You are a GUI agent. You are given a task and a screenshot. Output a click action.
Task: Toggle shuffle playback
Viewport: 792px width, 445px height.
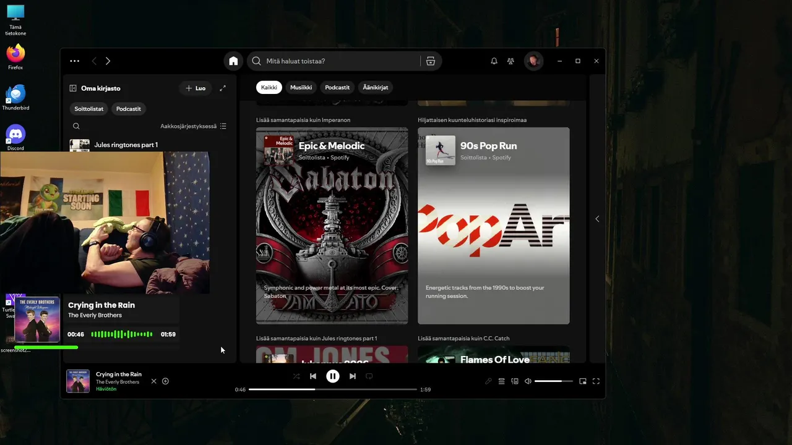pyautogui.click(x=296, y=376)
